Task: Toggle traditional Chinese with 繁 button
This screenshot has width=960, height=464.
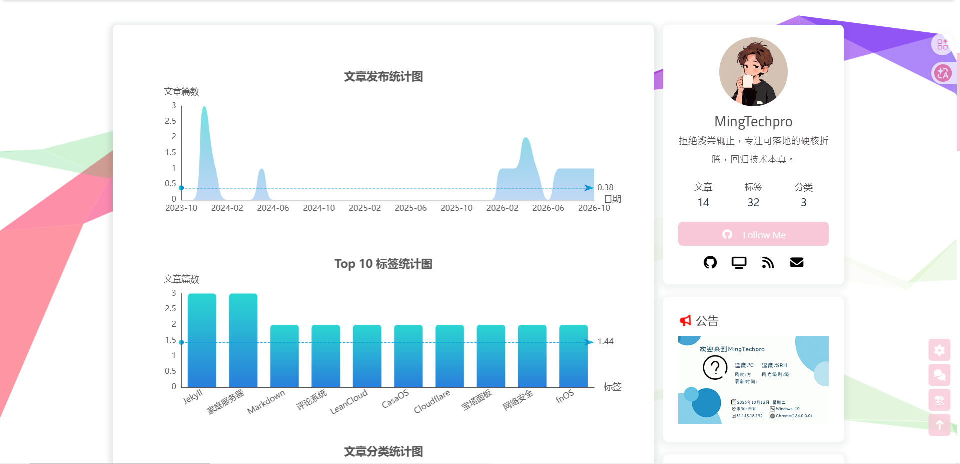Action: pyautogui.click(x=939, y=400)
